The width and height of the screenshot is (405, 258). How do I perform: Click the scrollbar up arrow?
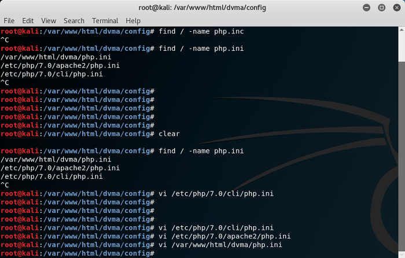coord(402,30)
